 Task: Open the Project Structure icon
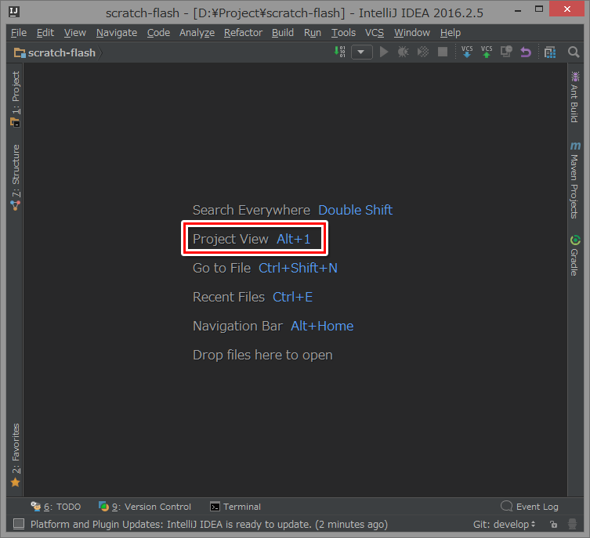[550, 52]
